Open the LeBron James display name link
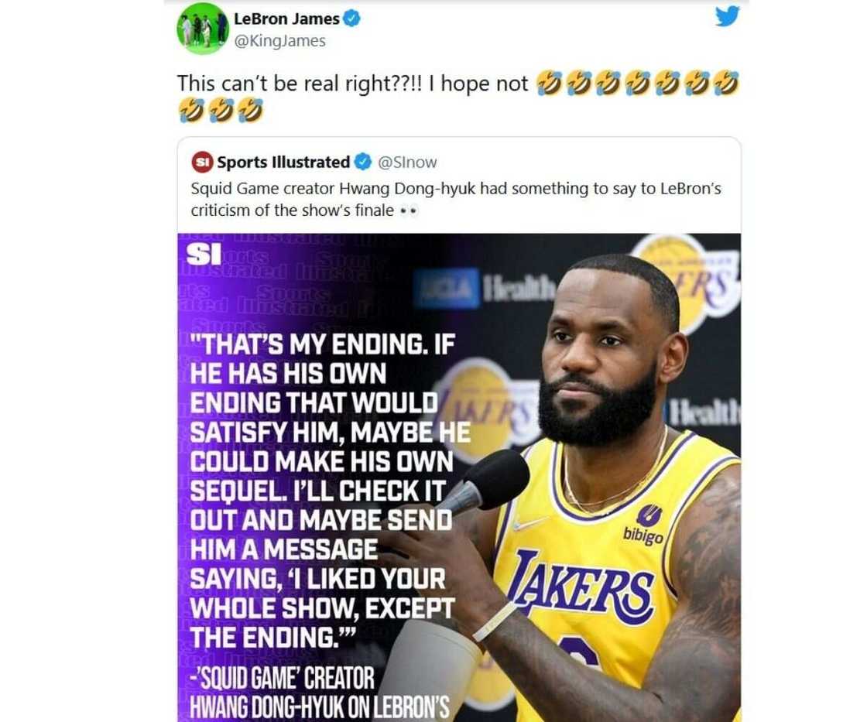Screen dimensions: 867x722 pyautogui.click(x=286, y=19)
